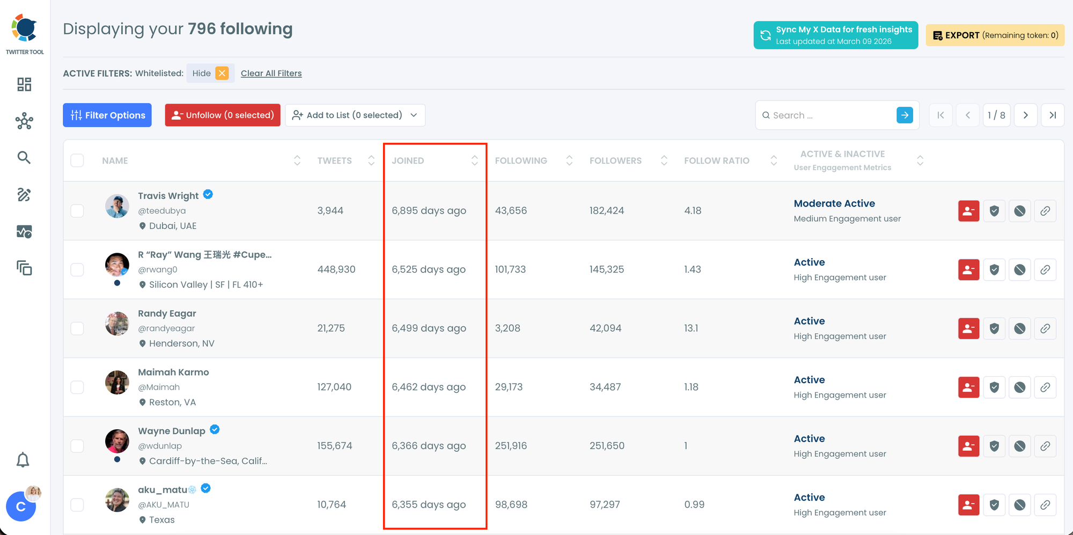Screen dimensions: 1073x535
Task: Click the red unfollow icon for Travis Wright
Action: [x=968, y=211]
